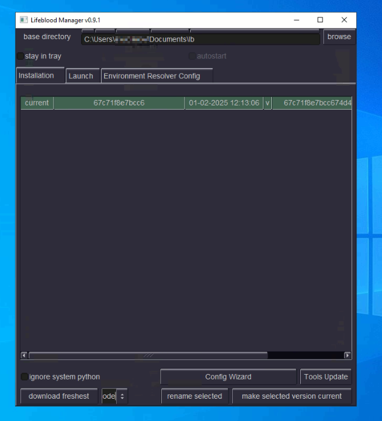Click the Tools Update button

click(x=325, y=376)
